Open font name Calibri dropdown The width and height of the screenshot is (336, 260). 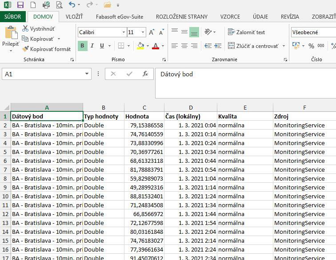[124, 32]
